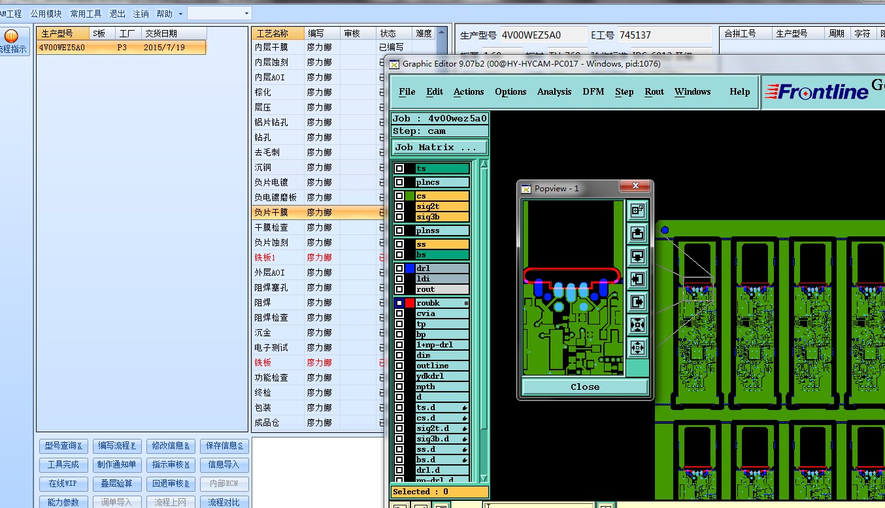Click the red color swatch of roubk layer
The image size is (885, 508).
click(x=410, y=303)
